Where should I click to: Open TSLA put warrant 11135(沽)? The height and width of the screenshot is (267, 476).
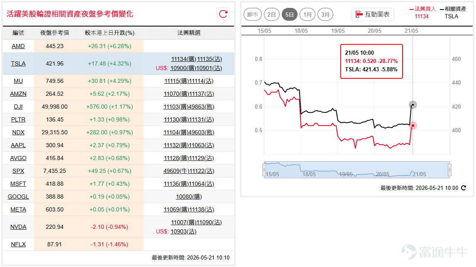pos(210,59)
